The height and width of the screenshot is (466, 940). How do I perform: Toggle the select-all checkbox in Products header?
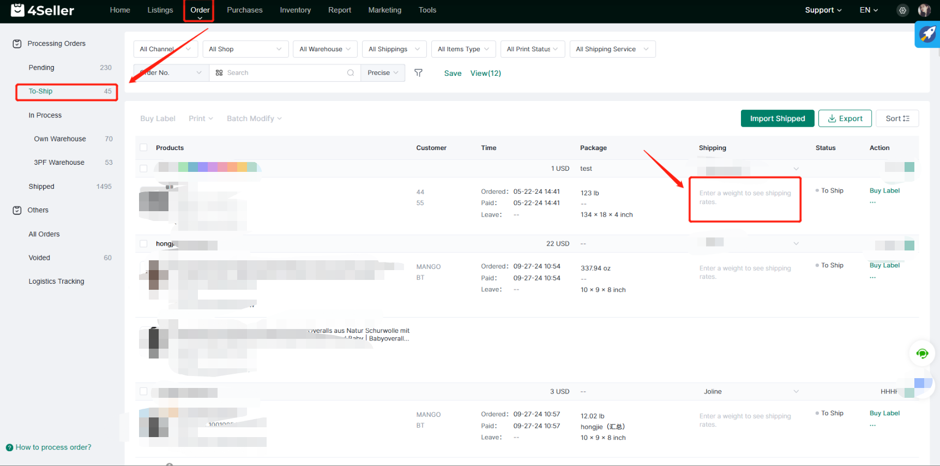[144, 148]
